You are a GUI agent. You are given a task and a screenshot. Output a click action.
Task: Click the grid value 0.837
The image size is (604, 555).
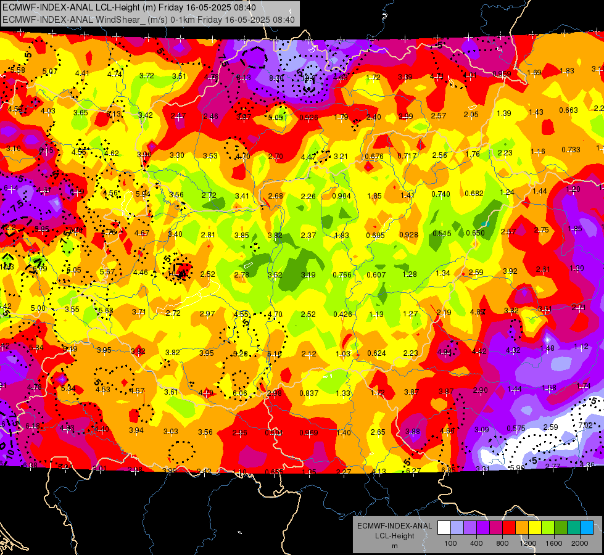pyautogui.click(x=309, y=393)
